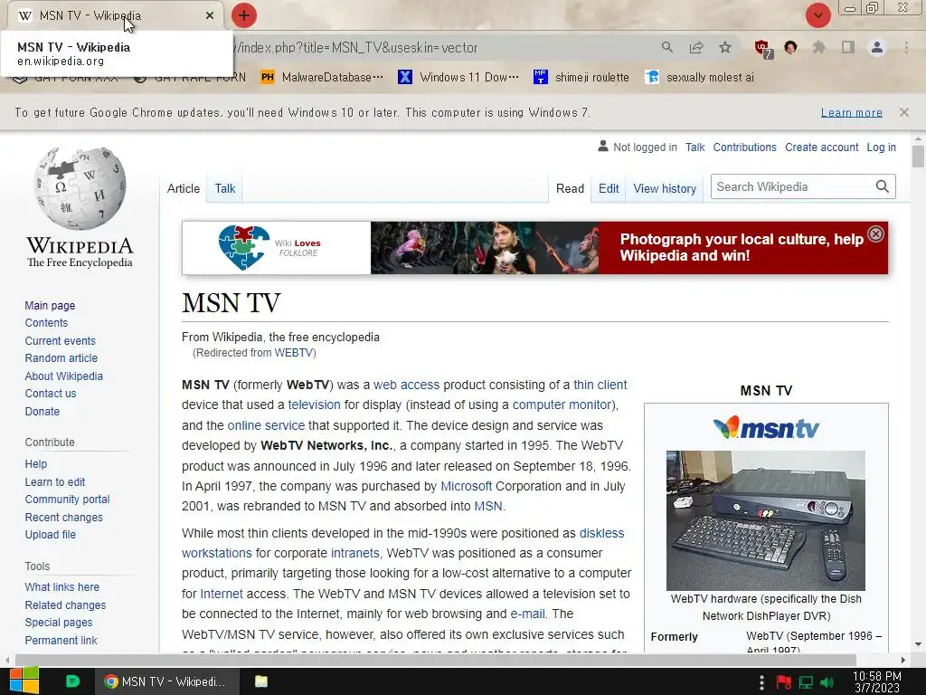Open the Random article sidebar link
The image size is (926, 695).
pos(61,358)
